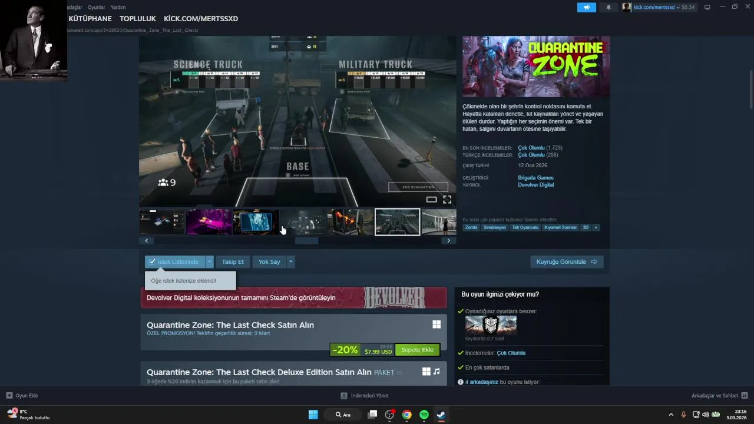Click the Yok Say button
The width and height of the screenshot is (754, 424).
click(x=269, y=261)
